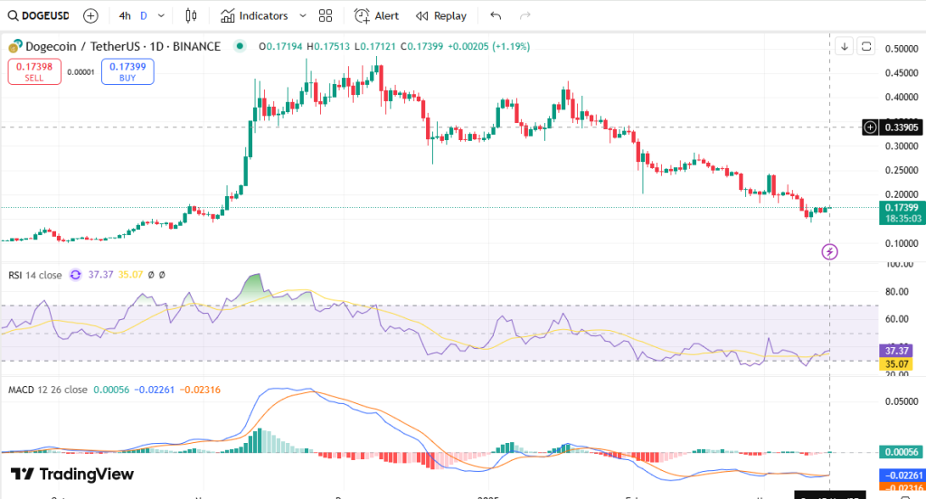926x499 pixels.
Task: Click the RSI reading 37.37 in legend
Action: point(100,275)
